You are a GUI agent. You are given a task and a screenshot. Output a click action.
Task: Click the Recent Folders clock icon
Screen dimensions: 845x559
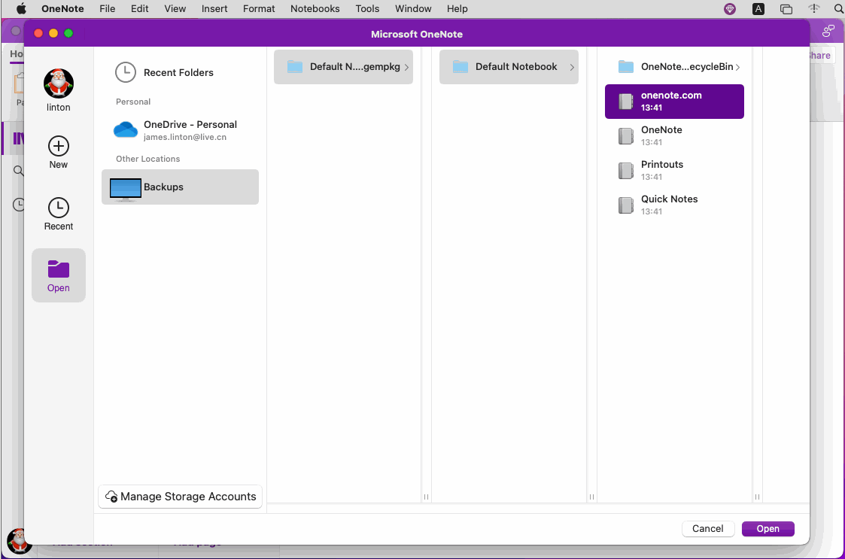click(126, 72)
